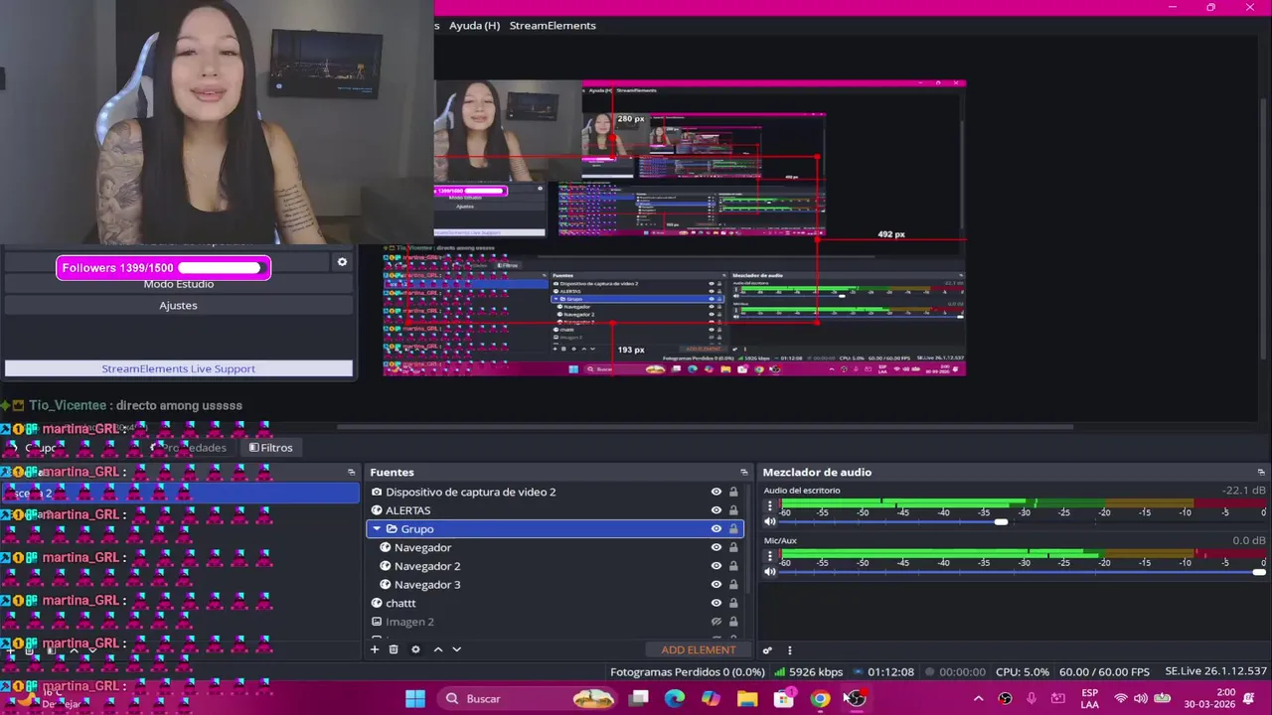Click the settings gear beside the Followers bar

[x=342, y=262]
